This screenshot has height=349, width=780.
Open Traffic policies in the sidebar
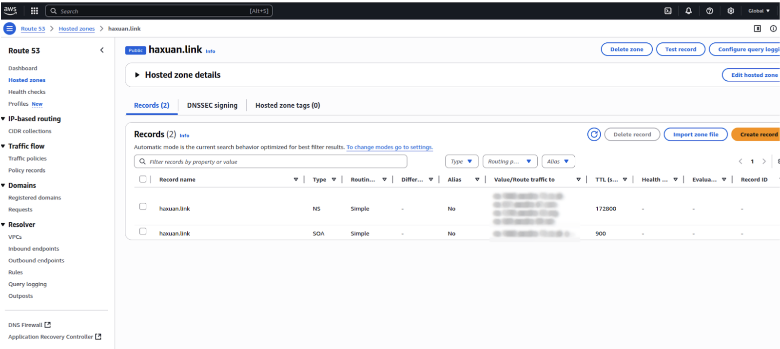[x=27, y=159]
